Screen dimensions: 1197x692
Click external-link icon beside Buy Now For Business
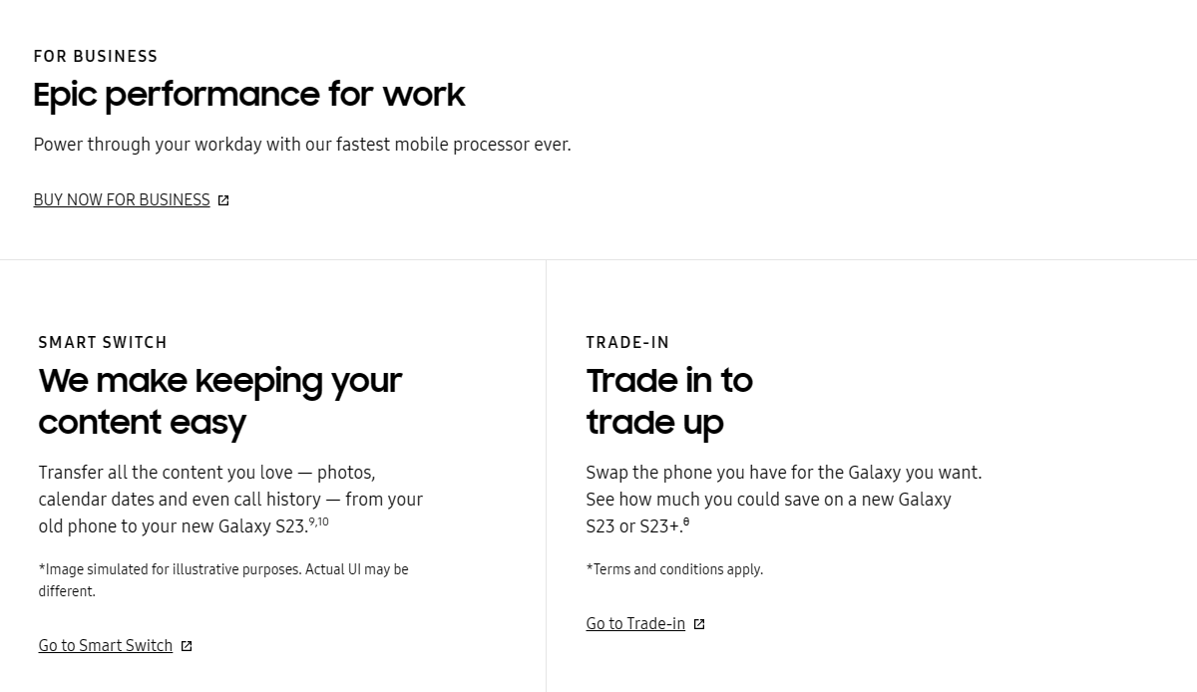point(223,200)
